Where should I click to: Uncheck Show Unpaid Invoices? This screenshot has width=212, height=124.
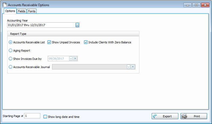(x=49, y=42)
